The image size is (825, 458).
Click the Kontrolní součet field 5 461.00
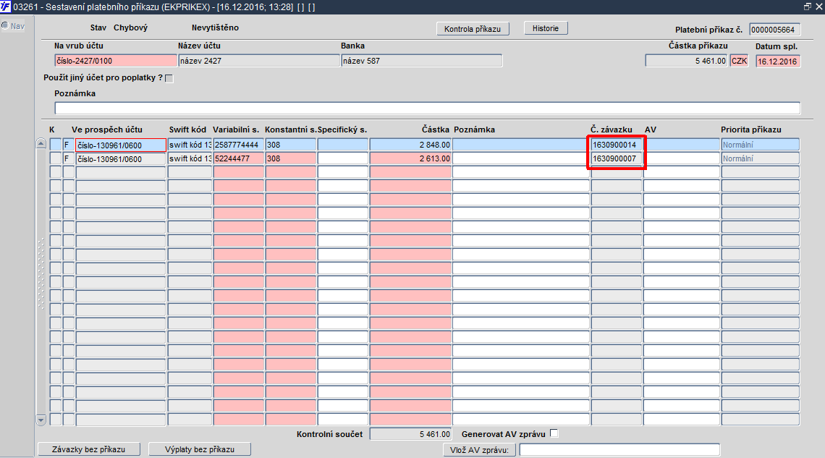pos(410,434)
